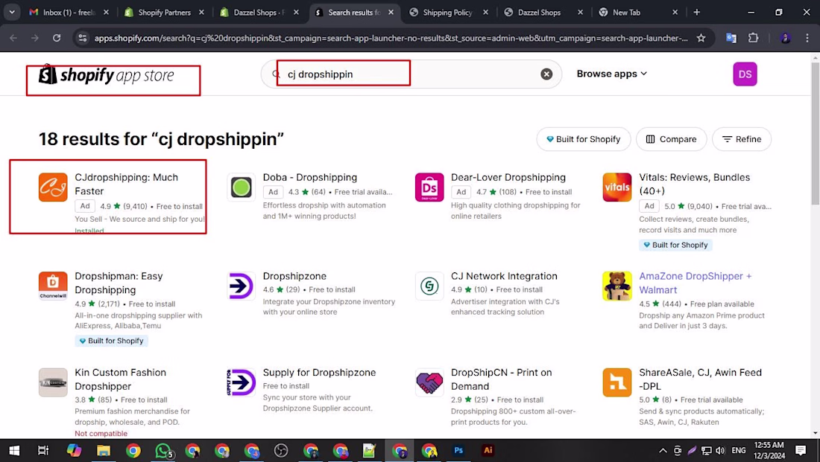Open AmaZone DropShipper + Walmart link
820x462 pixels.
(x=696, y=283)
